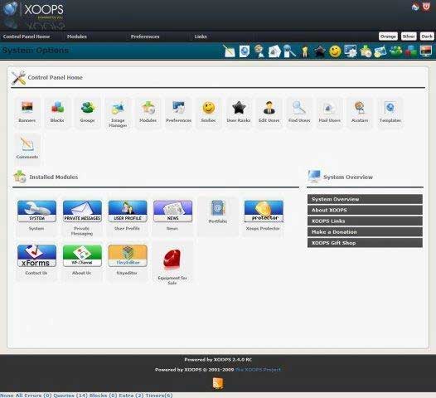Viewport: 436px width, 398px height.
Task: Expand the XOOPS Gift Shop accordion bar
Action: point(365,242)
